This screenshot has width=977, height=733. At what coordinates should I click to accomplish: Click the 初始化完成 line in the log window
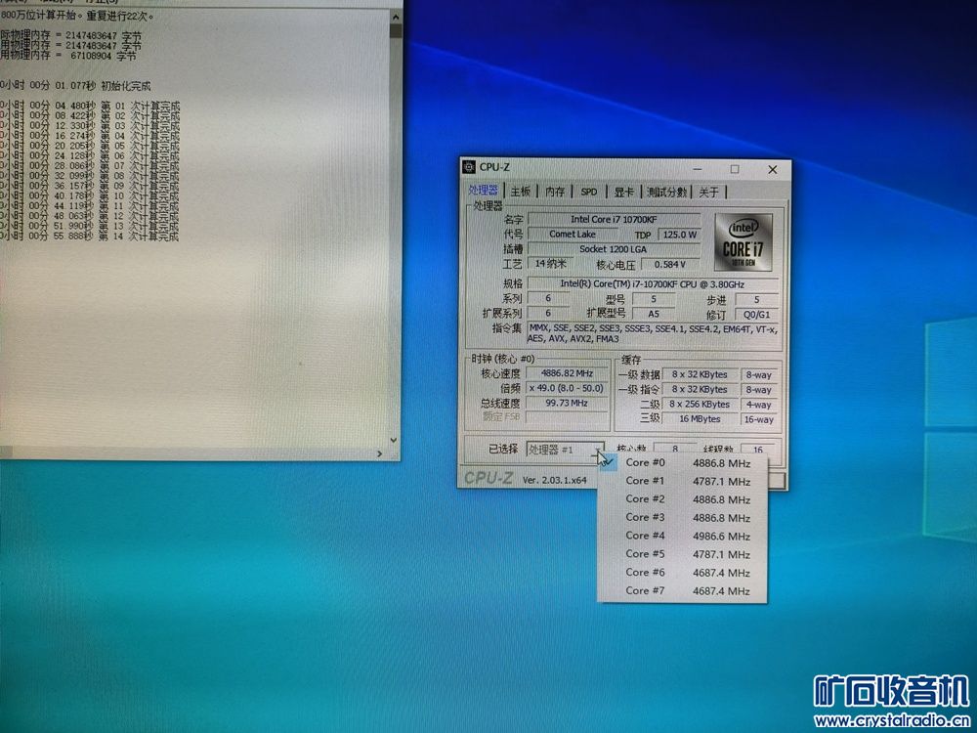click(75, 86)
